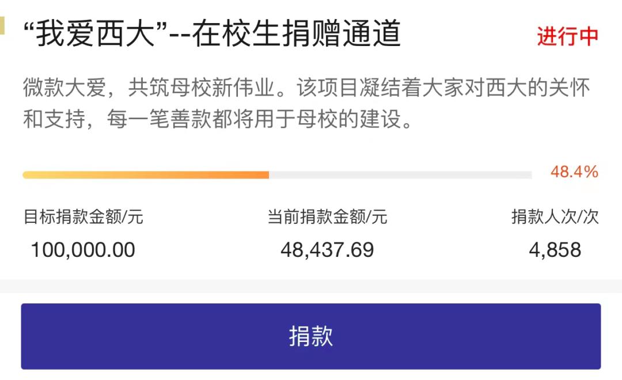Click the yellow marker beside the title
622x380 pixels.
tap(2, 25)
